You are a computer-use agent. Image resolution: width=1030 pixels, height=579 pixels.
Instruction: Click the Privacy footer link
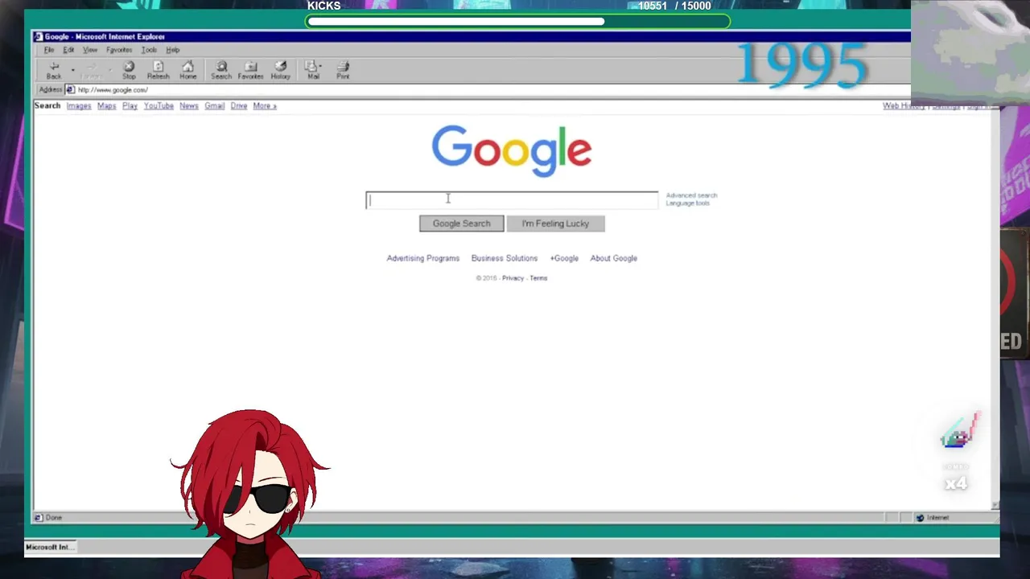tap(513, 278)
